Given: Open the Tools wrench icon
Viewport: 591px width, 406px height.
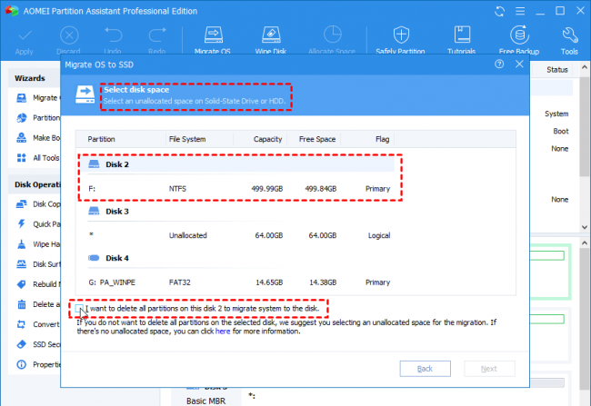Looking at the screenshot, I should point(569,35).
